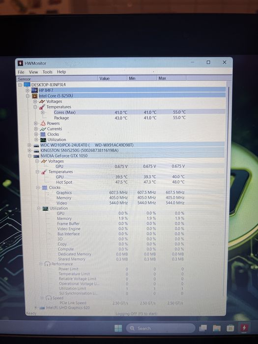Screen dimensions: 258x344
Task: Open the Tools menu
Action: (x=47, y=72)
